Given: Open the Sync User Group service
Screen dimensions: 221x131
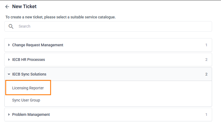Looking at the screenshot, I should [26, 100].
